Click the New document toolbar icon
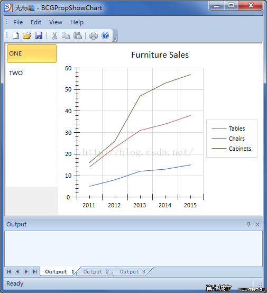 pyautogui.click(x=15, y=35)
